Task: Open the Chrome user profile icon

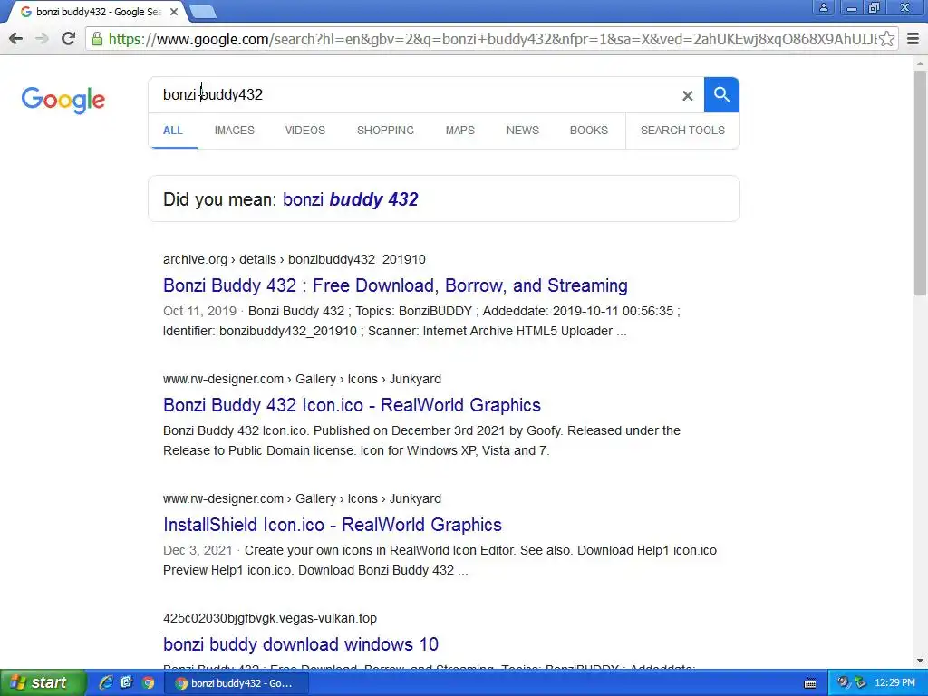Action: pos(823,7)
